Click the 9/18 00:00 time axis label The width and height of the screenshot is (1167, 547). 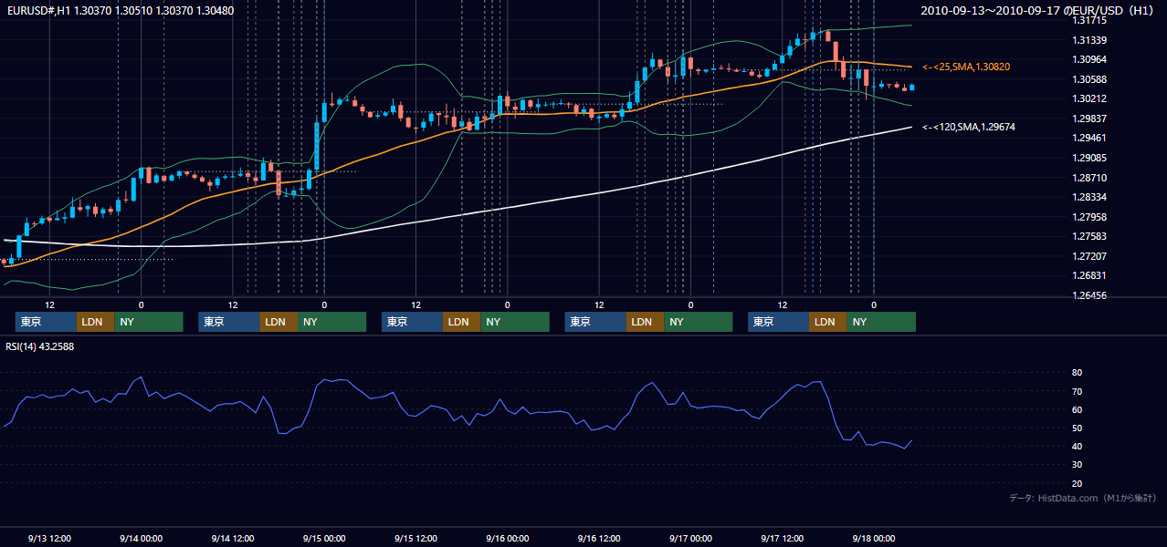(x=873, y=538)
